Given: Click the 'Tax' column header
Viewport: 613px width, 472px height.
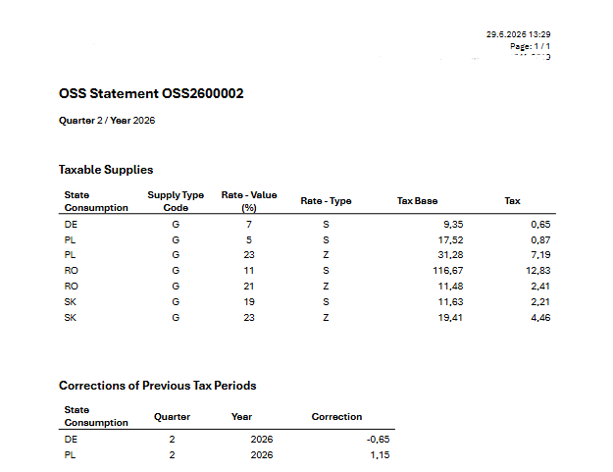Looking at the screenshot, I should tap(512, 201).
